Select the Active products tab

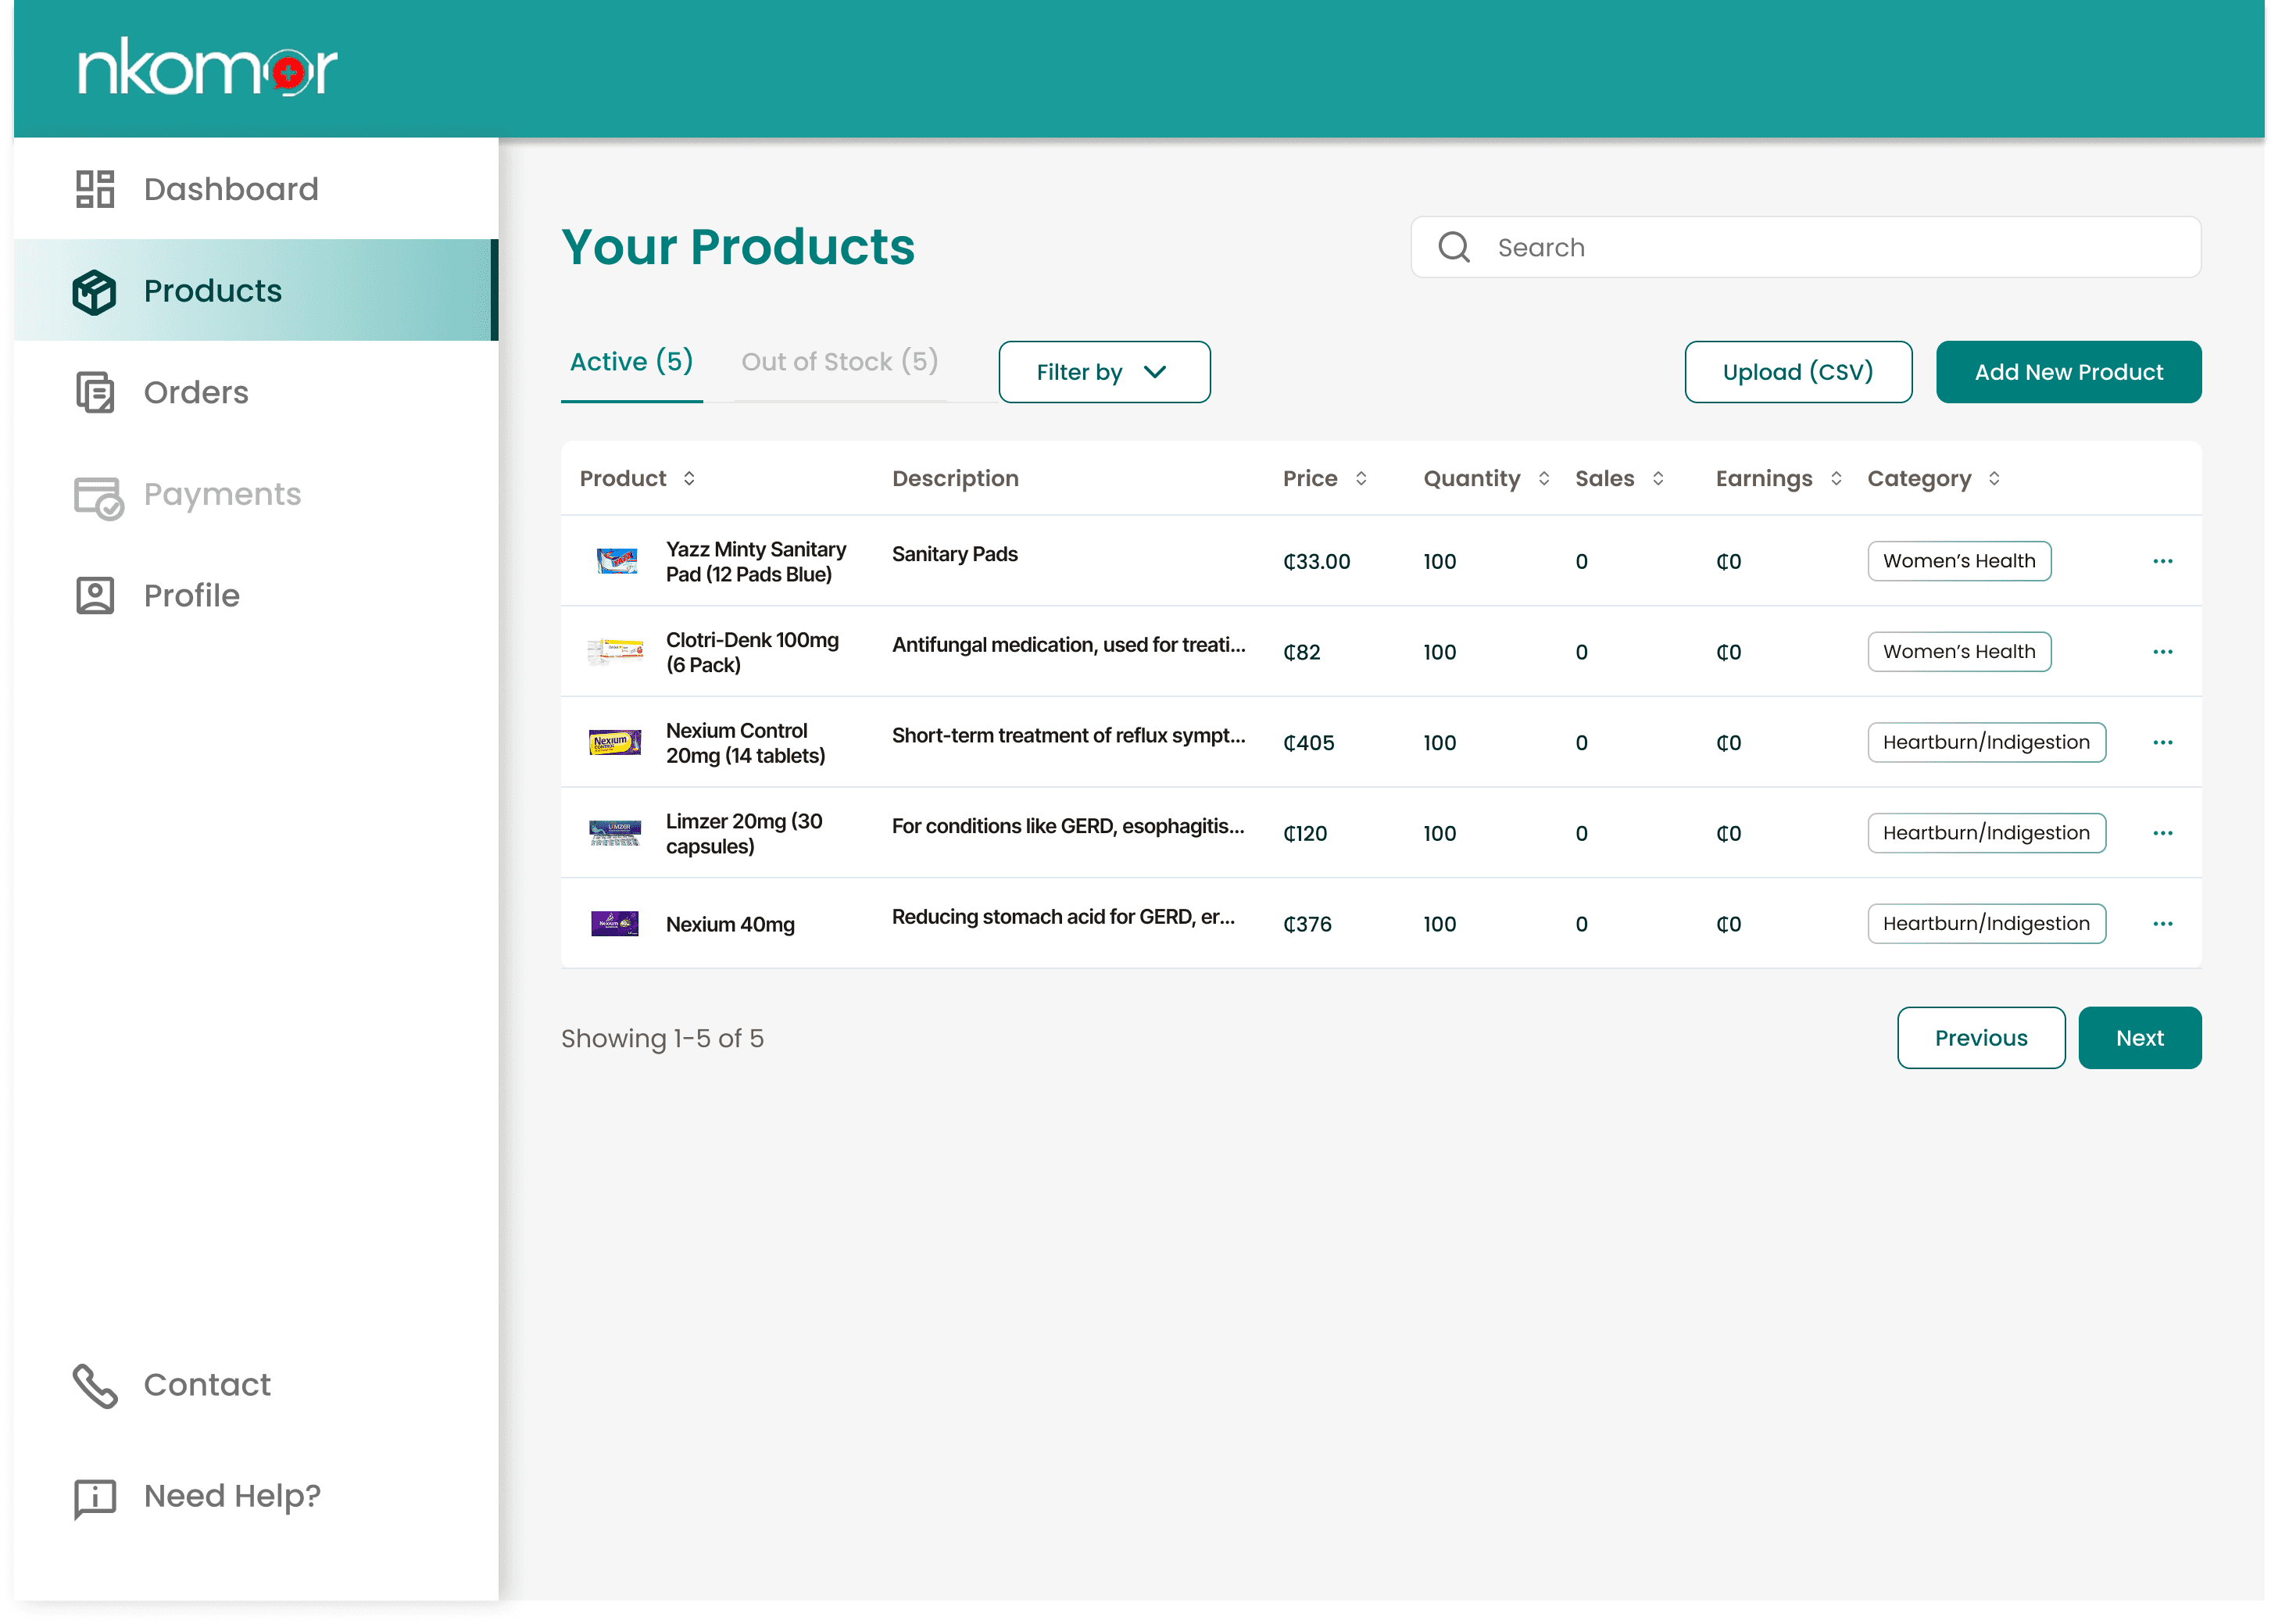(x=631, y=362)
